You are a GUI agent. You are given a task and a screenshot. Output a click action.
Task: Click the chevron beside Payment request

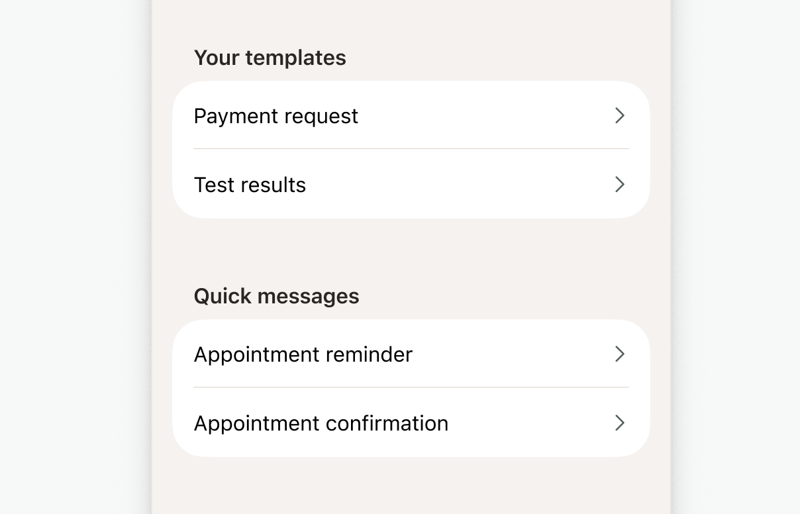tap(620, 116)
